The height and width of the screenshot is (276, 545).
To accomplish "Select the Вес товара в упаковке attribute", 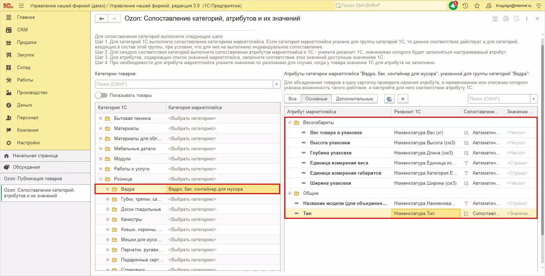I will [336, 133].
